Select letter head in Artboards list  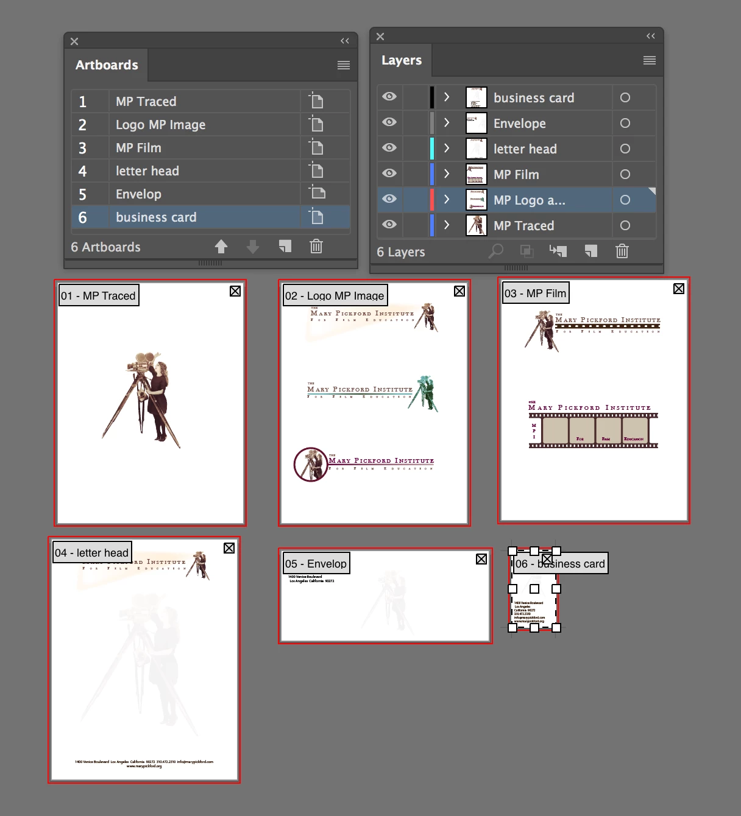[x=211, y=171]
